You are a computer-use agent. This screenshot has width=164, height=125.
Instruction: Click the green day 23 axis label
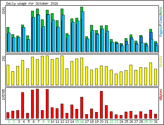pyautogui.click(x=116, y=122)
